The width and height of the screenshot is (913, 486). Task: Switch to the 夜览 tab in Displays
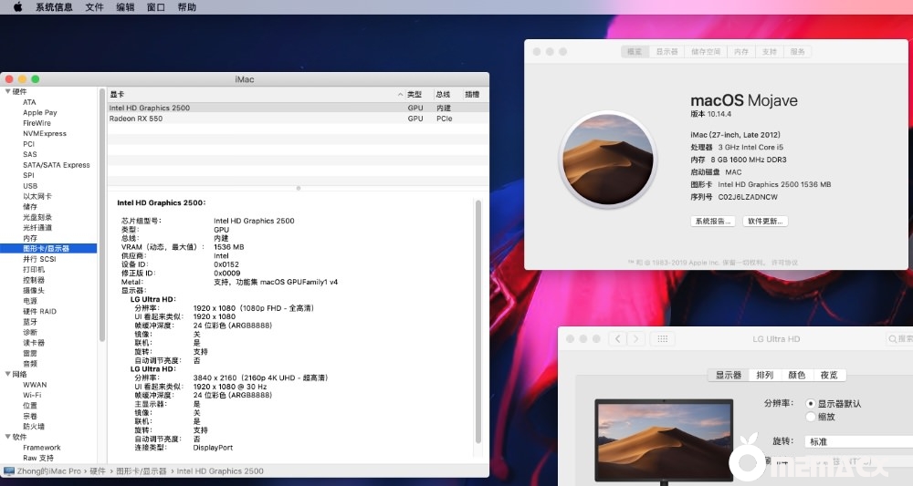pyautogui.click(x=828, y=375)
